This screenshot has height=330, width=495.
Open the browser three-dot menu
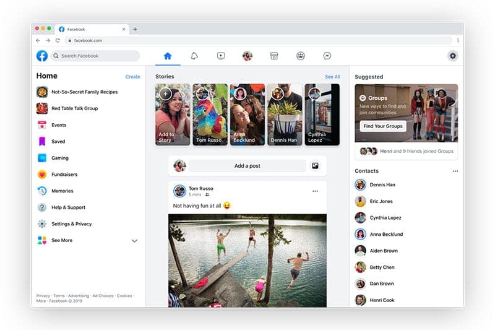click(458, 40)
